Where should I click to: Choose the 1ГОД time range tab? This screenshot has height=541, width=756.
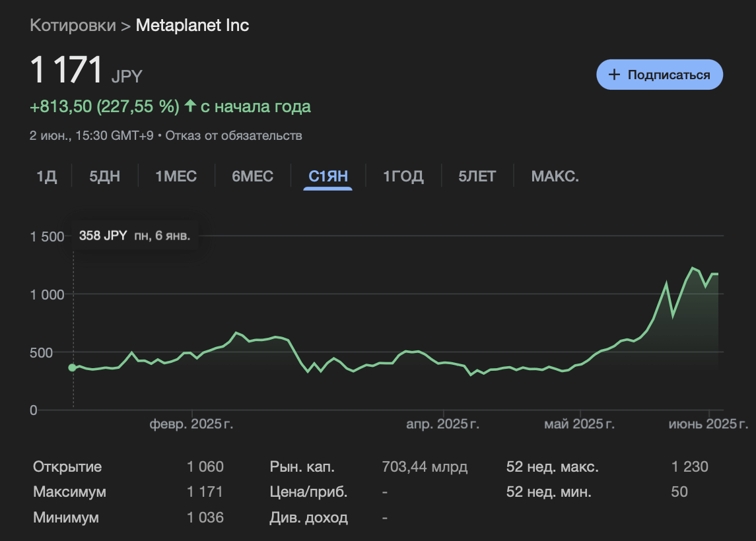point(403,176)
